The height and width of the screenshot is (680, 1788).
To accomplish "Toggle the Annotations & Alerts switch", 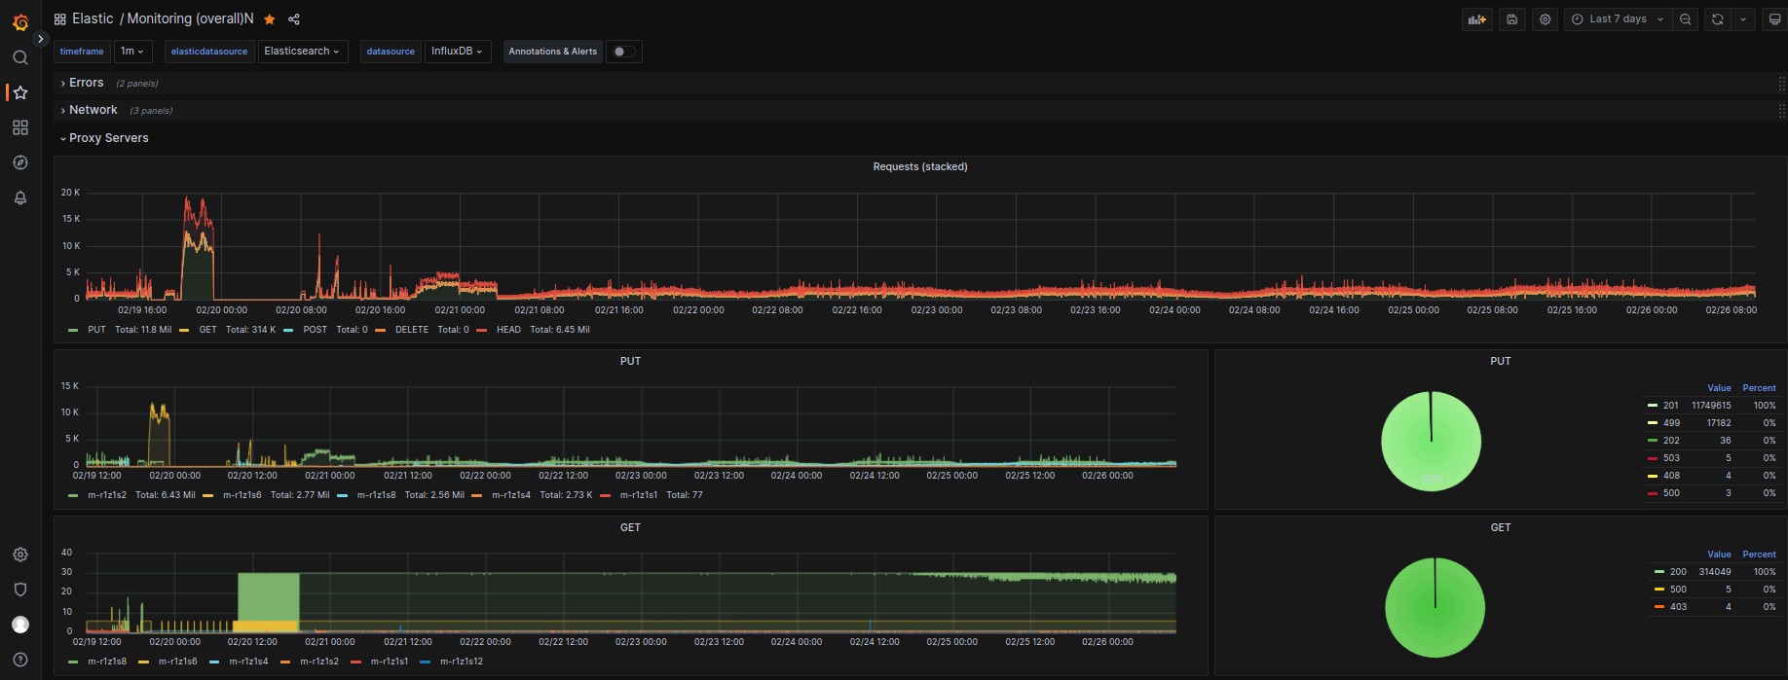I will pyautogui.click(x=623, y=52).
